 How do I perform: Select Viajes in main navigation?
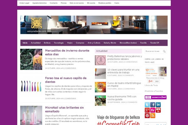tap(70, 43)
